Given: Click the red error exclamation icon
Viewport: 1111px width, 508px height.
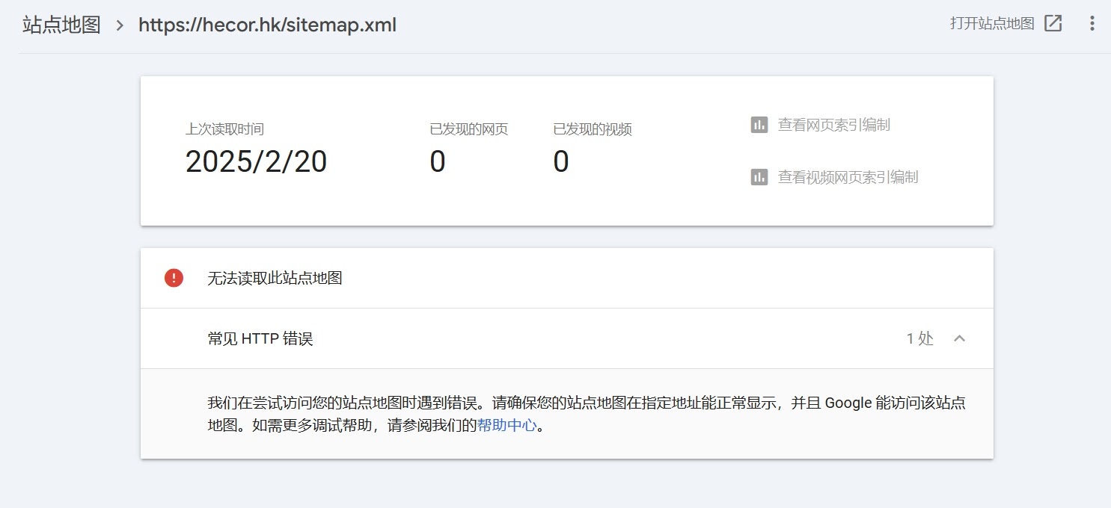Looking at the screenshot, I should pos(174,277).
